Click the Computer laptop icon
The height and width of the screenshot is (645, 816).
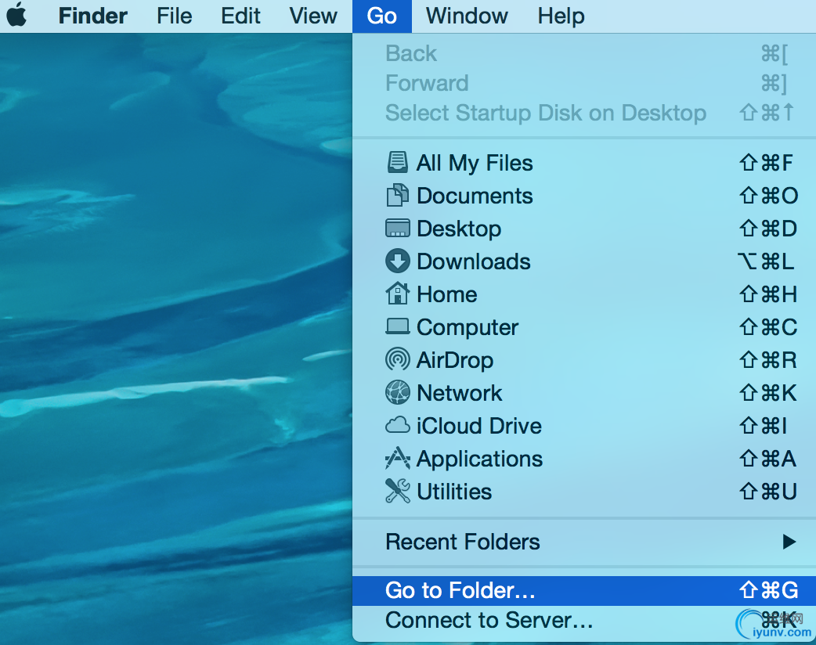398,326
